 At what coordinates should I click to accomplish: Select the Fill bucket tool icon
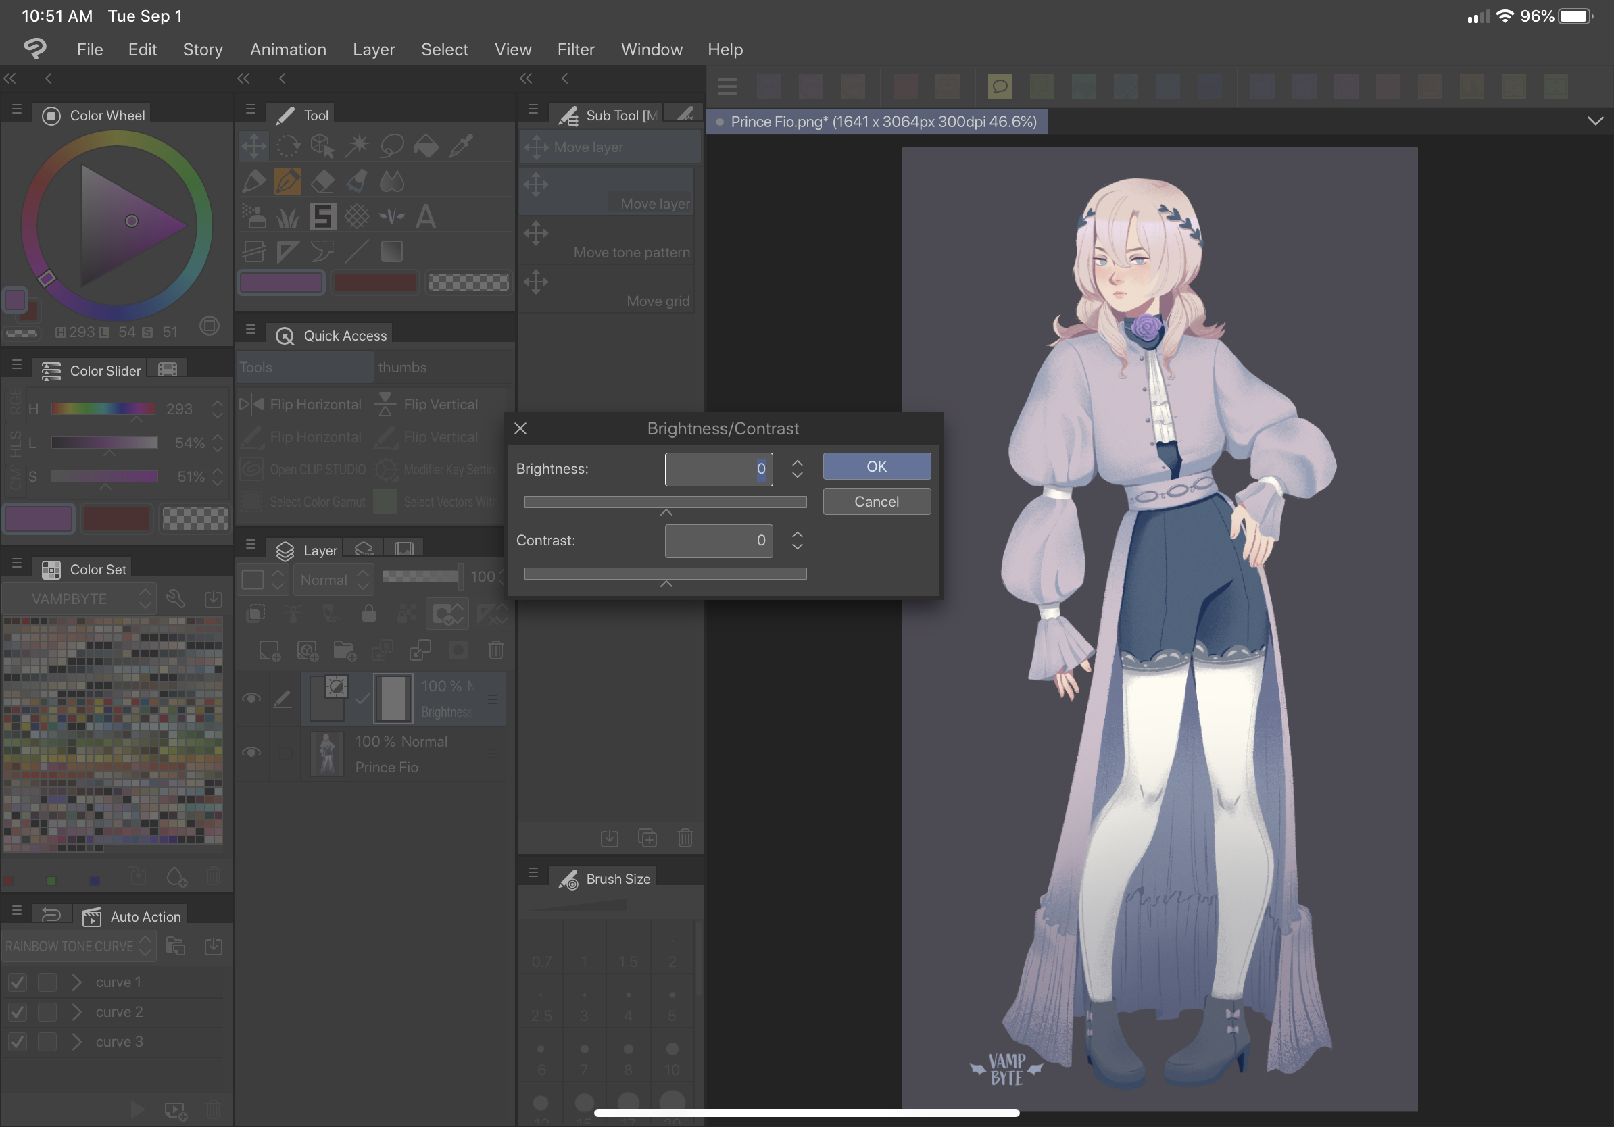coord(426,146)
